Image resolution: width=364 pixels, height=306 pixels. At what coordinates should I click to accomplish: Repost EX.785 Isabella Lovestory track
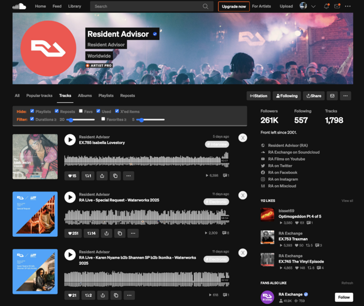pyautogui.click(x=88, y=176)
